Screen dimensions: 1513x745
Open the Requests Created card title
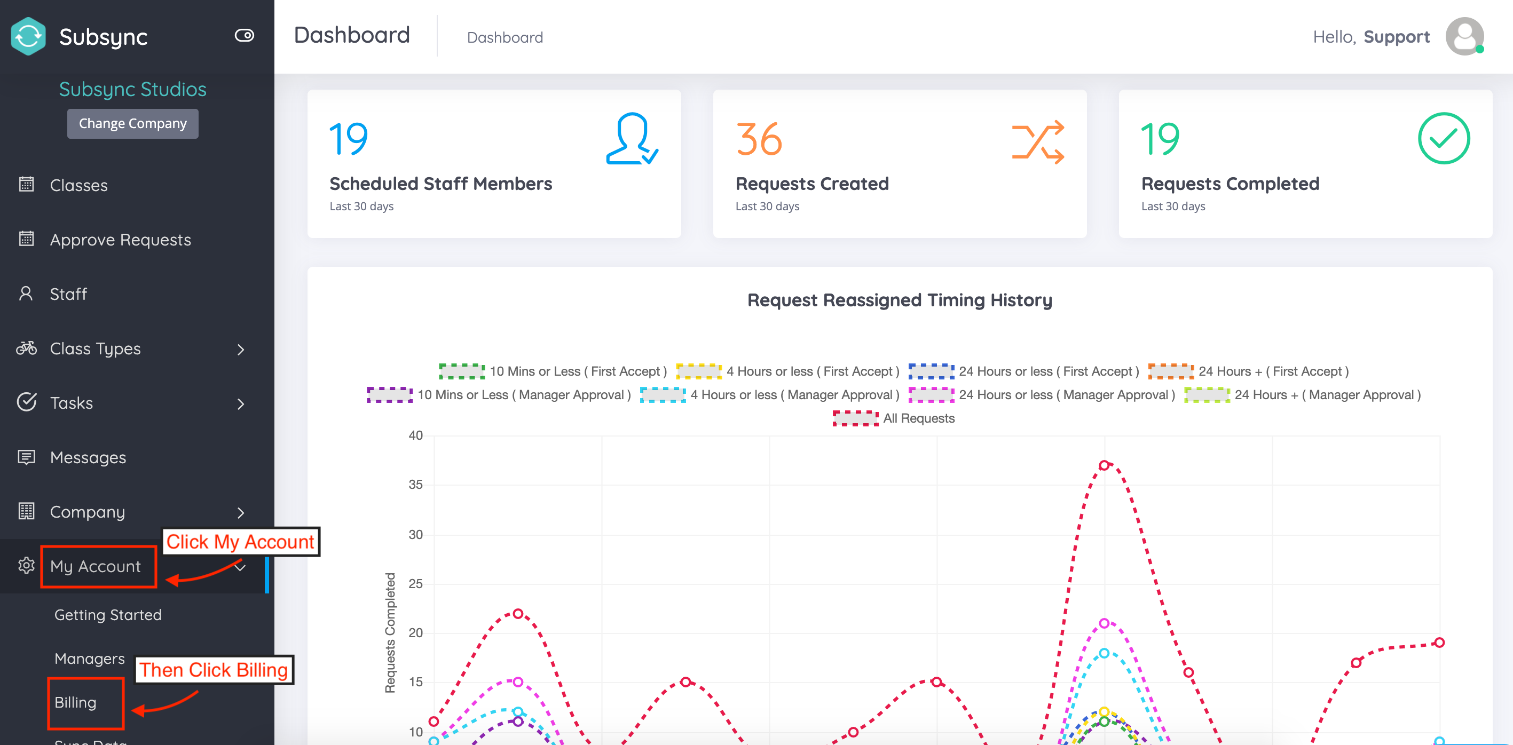tap(811, 184)
